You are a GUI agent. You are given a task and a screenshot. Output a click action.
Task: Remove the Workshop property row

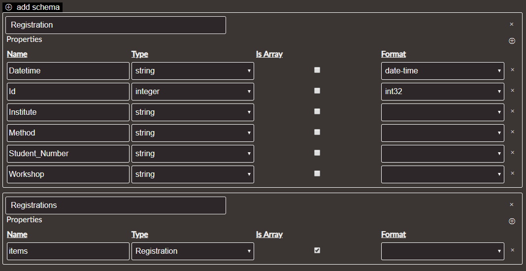(x=512, y=173)
